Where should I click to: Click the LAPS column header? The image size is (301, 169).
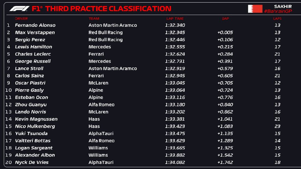coord(277,19)
